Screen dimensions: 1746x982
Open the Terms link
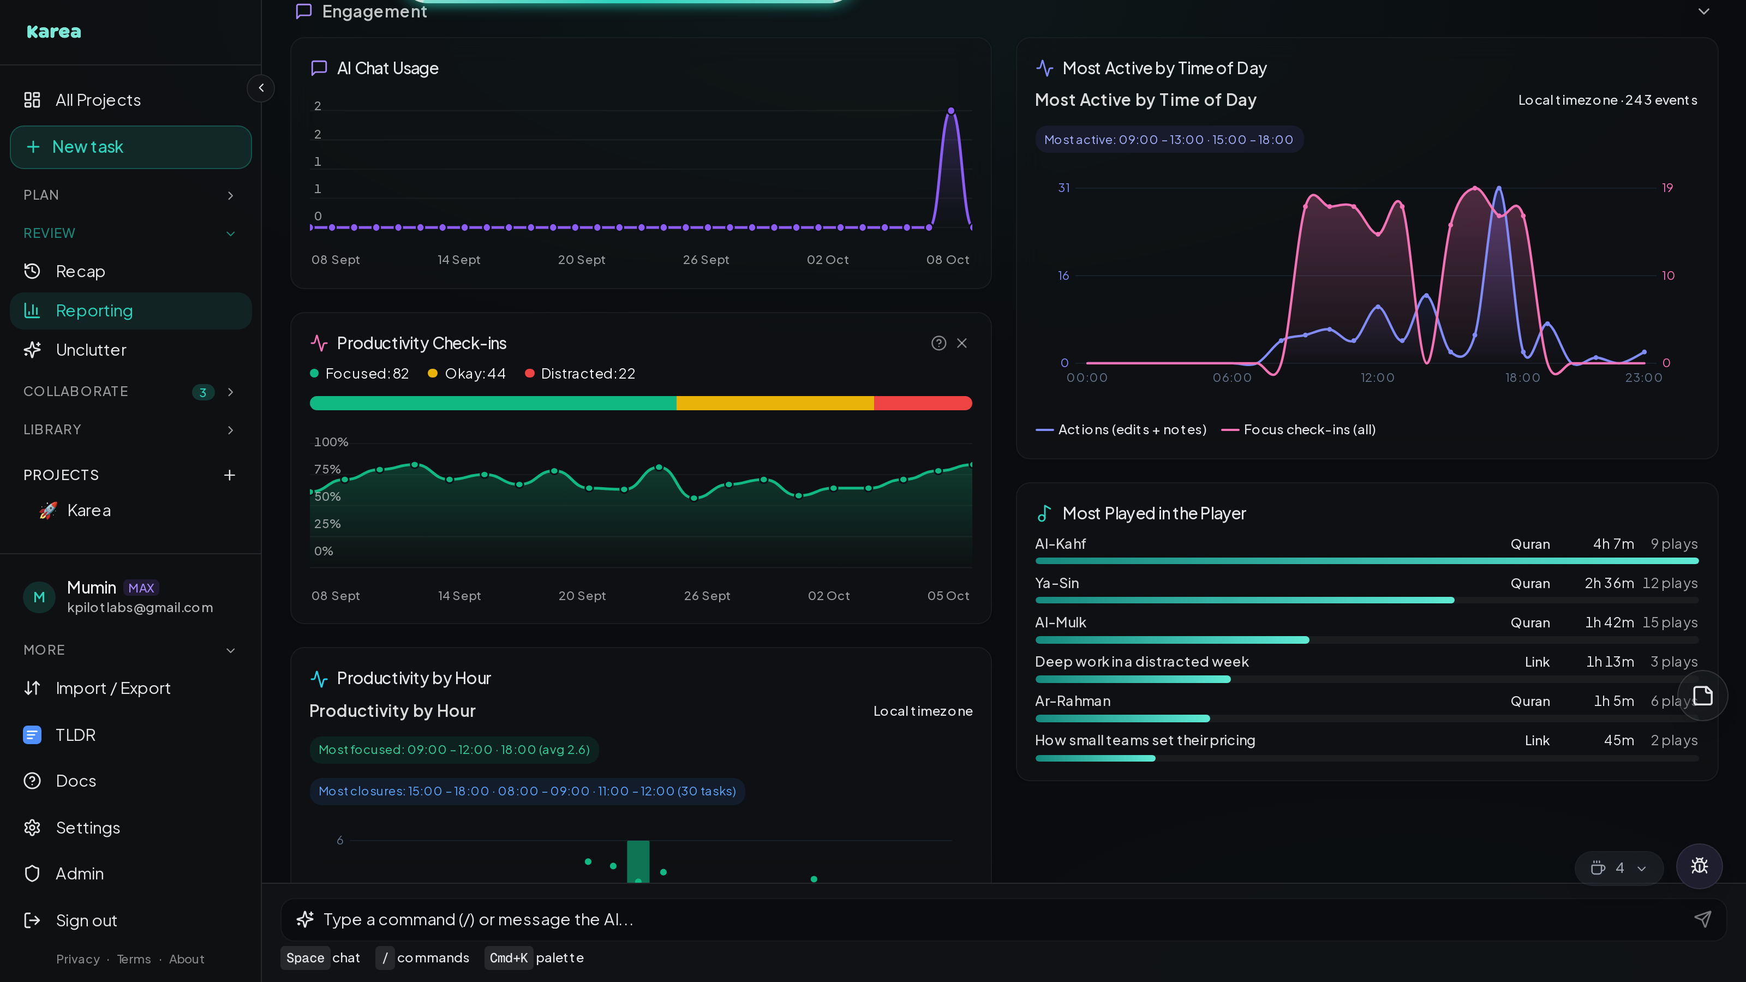point(134,959)
